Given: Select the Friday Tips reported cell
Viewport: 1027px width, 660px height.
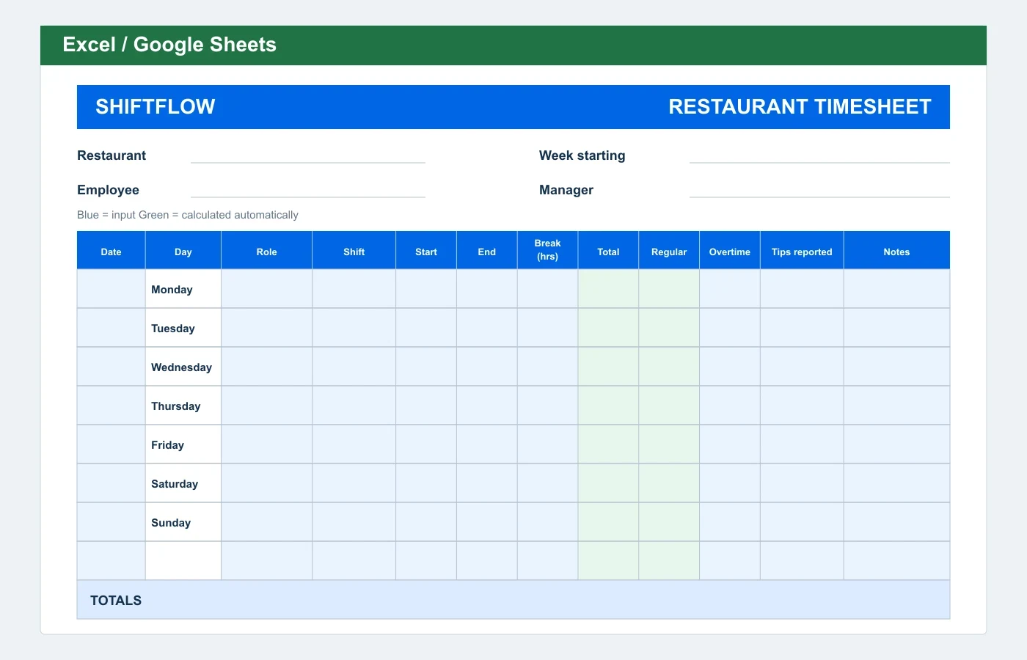Looking at the screenshot, I should 802,444.
